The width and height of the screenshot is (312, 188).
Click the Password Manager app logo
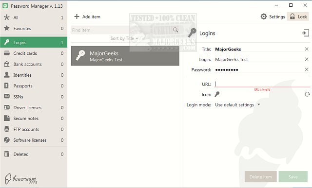[x=5, y=6]
